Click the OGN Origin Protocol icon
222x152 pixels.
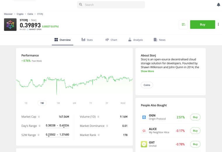pos(144,117)
